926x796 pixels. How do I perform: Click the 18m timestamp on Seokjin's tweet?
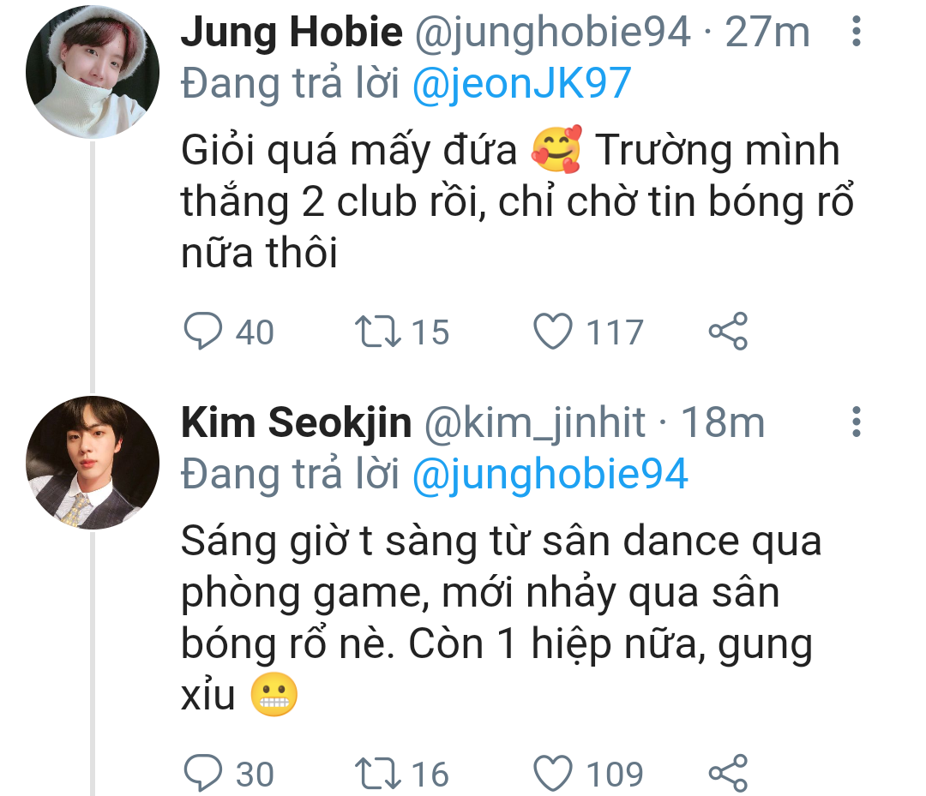tap(722, 422)
